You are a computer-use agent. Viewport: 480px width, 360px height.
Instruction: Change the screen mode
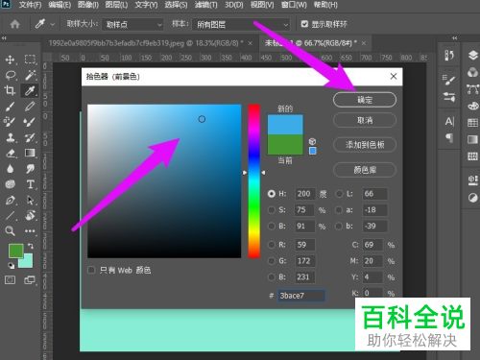point(30,280)
